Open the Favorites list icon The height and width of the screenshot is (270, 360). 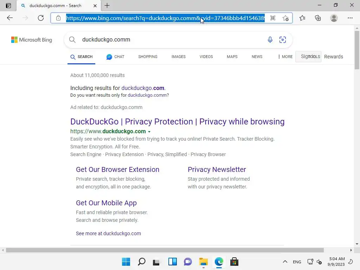tap(302, 18)
